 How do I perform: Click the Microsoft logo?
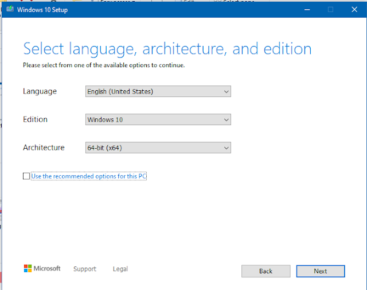coord(42,268)
